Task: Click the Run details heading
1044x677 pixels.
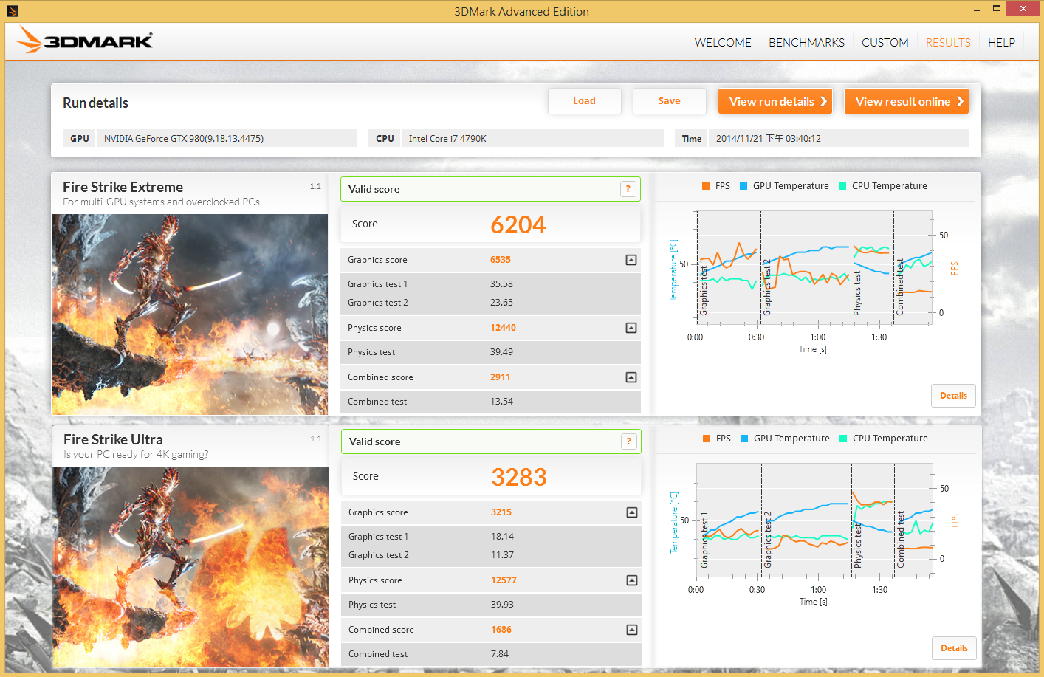Action: (95, 103)
